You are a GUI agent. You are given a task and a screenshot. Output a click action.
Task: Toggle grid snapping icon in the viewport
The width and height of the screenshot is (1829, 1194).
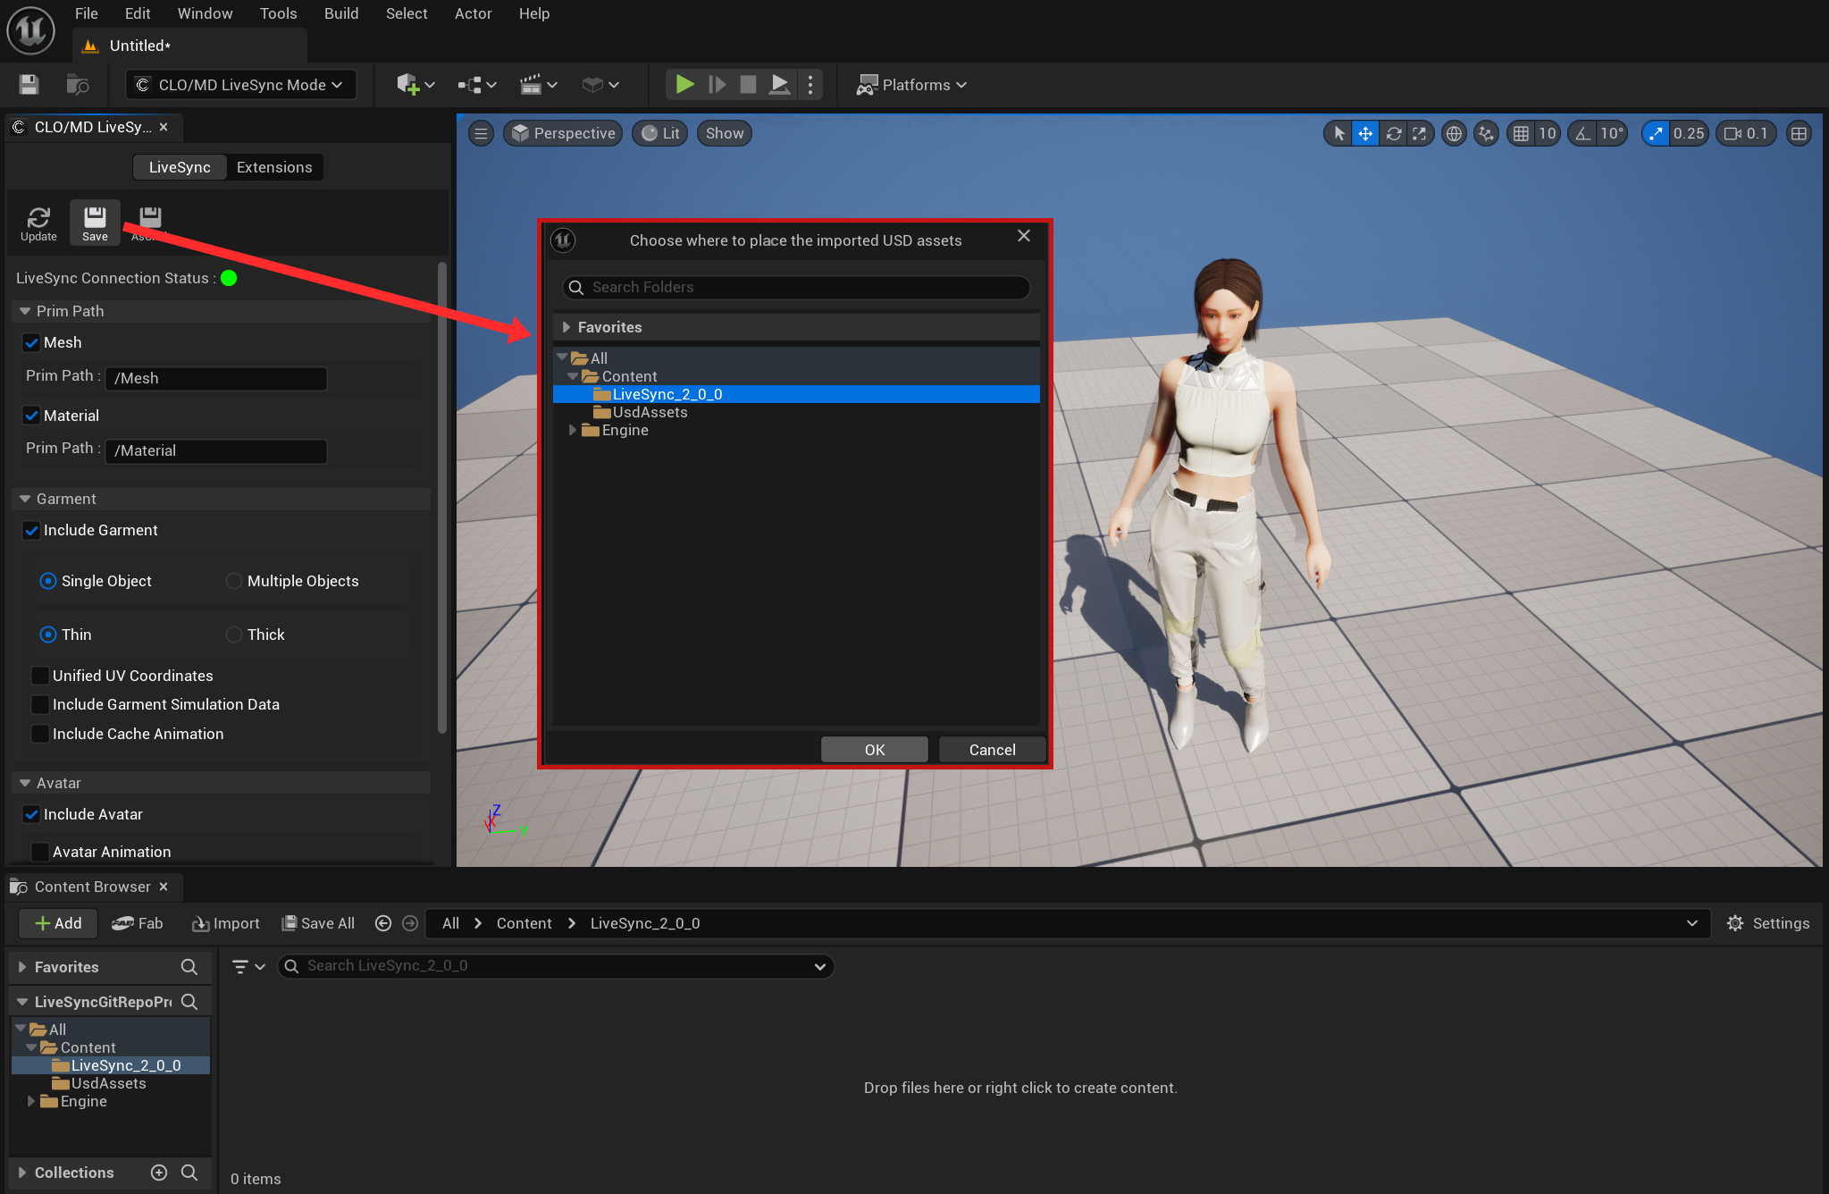(x=1521, y=133)
